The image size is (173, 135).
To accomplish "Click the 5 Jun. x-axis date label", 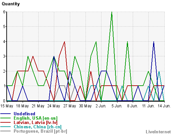I will (117, 106).
